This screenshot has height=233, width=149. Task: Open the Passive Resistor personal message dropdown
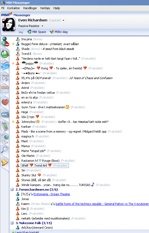coord(42,26)
